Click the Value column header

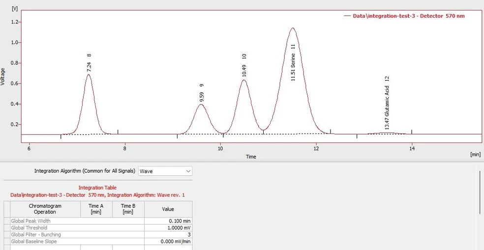168,209
